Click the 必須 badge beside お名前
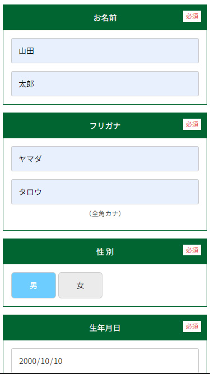The height and width of the screenshot is (374, 210). coord(192,16)
